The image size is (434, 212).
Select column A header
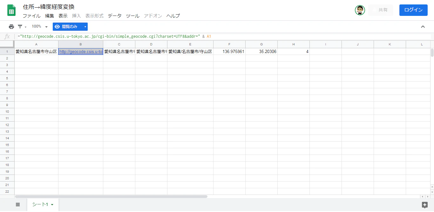36,44
